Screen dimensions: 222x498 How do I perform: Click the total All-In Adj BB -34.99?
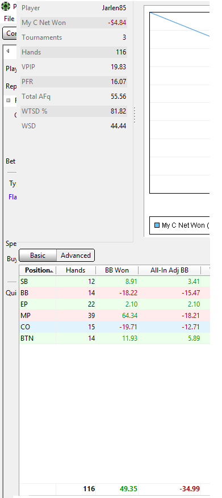190,489
